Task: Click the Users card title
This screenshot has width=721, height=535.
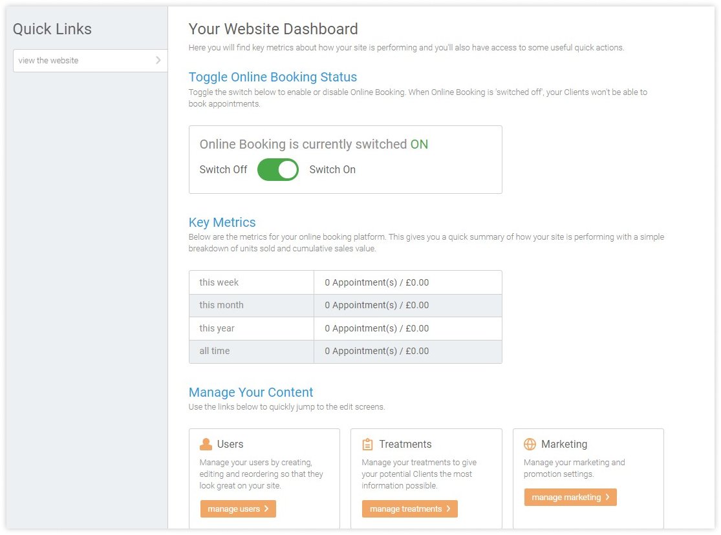Action: pyautogui.click(x=230, y=445)
